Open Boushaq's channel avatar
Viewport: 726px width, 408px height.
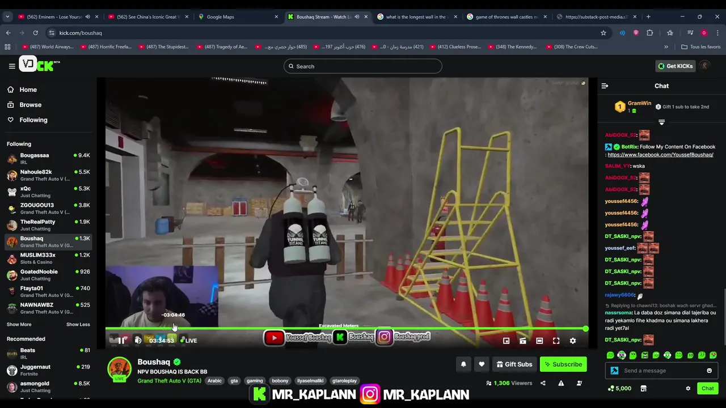tap(119, 369)
